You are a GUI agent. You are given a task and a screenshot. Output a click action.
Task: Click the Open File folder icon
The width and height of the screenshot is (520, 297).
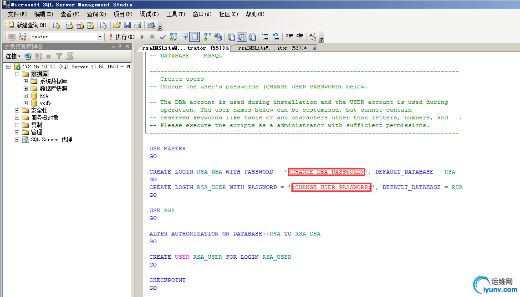point(117,25)
